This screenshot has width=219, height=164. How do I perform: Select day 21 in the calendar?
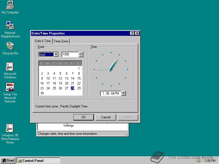pos(73,83)
